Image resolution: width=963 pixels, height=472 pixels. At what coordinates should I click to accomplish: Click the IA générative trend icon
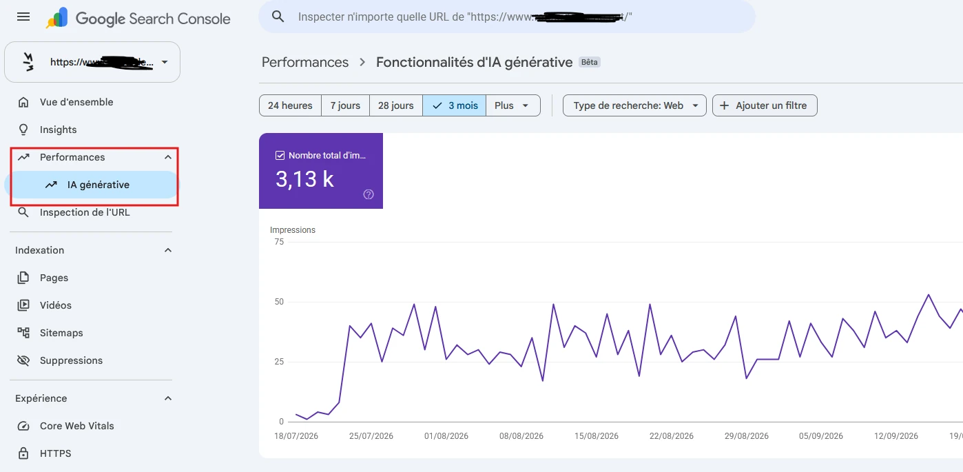(x=51, y=185)
